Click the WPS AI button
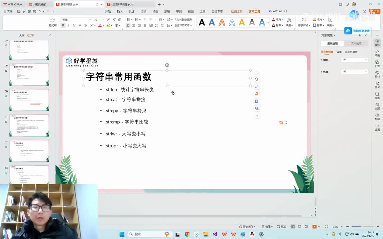Image resolution: width=383 pixels, height=239 pixels. pyautogui.click(x=275, y=11)
